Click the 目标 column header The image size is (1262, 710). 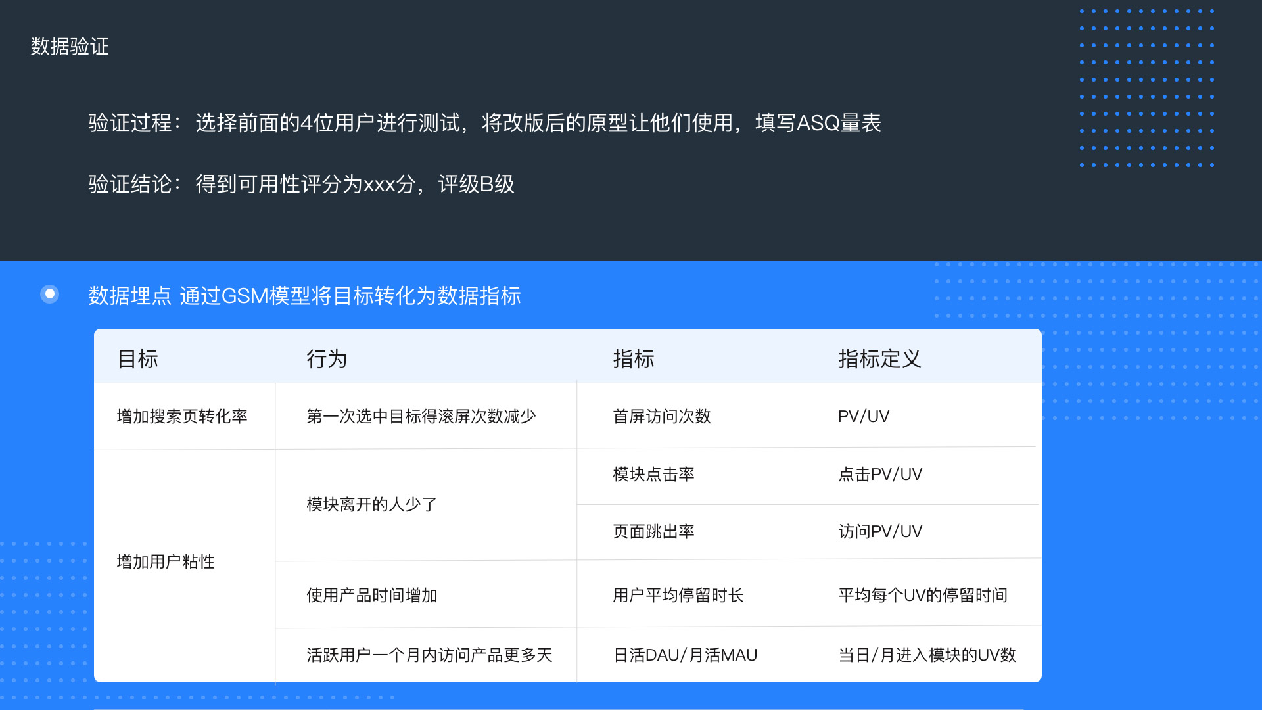pos(138,359)
